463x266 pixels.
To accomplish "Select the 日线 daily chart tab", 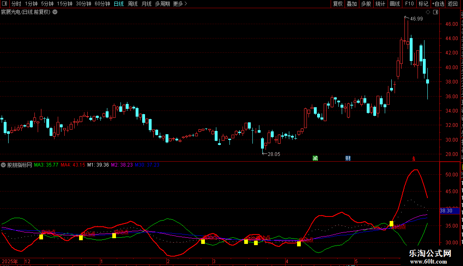I will point(119,4).
